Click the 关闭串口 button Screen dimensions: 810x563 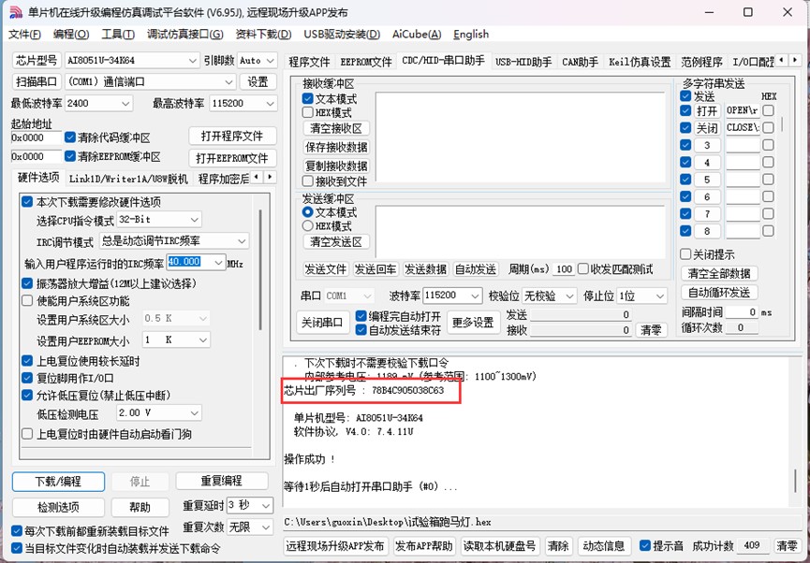pyautogui.click(x=323, y=323)
